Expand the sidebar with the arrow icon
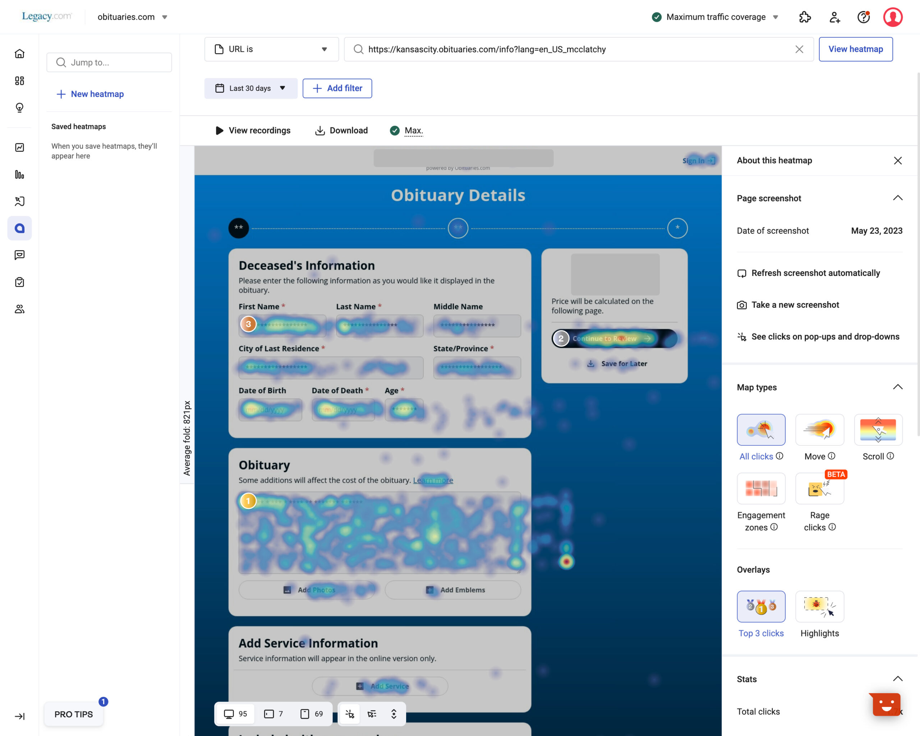Screen dimensions: 920x736 20,716
